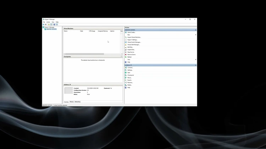Switch to the Networking tab

(78, 102)
